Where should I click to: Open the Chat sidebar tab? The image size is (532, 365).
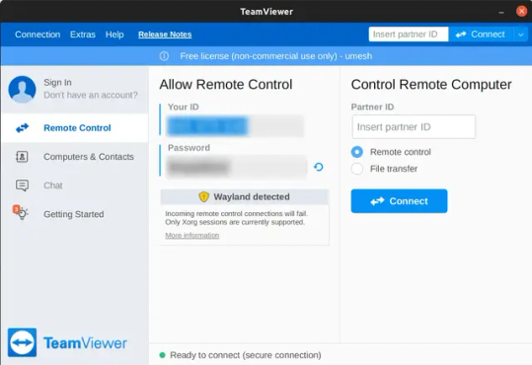coord(75,185)
